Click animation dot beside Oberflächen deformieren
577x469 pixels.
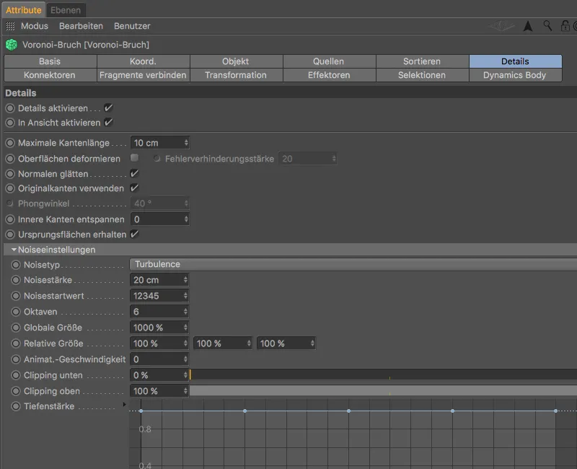coord(10,159)
